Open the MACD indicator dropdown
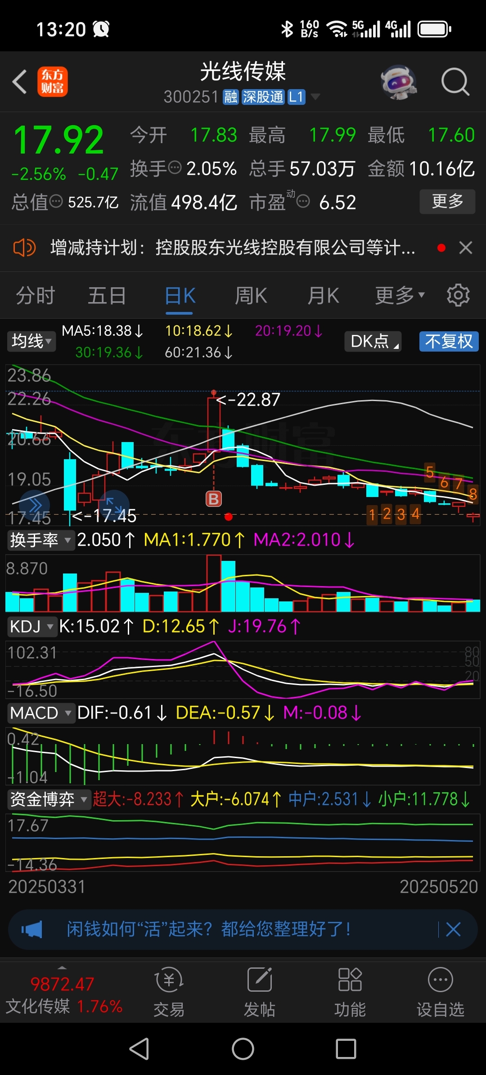486x1075 pixels. point(41,713)
